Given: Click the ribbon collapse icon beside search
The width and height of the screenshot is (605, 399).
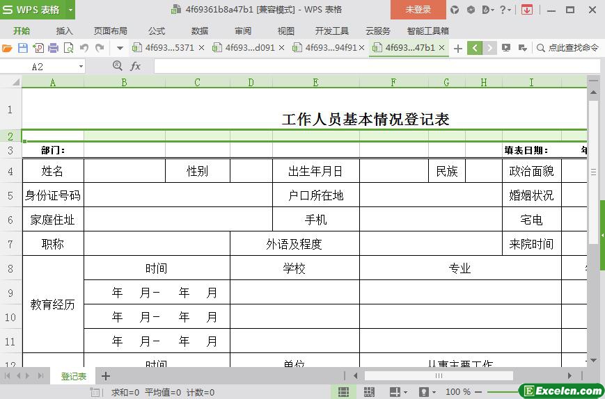Looking at the screenshot, I should tap(522, 48).
